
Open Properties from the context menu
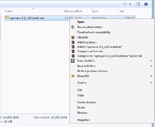[84, 120]
